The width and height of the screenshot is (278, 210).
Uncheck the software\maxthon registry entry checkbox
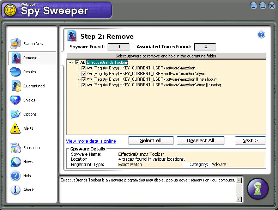click(x=84, y=68)
